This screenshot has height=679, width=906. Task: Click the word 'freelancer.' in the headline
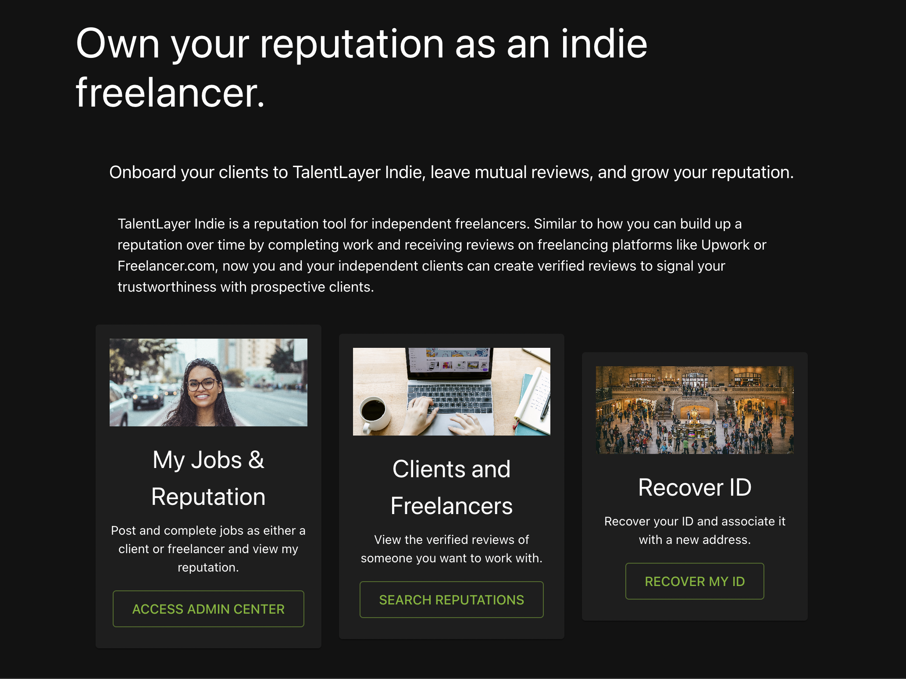170,93
